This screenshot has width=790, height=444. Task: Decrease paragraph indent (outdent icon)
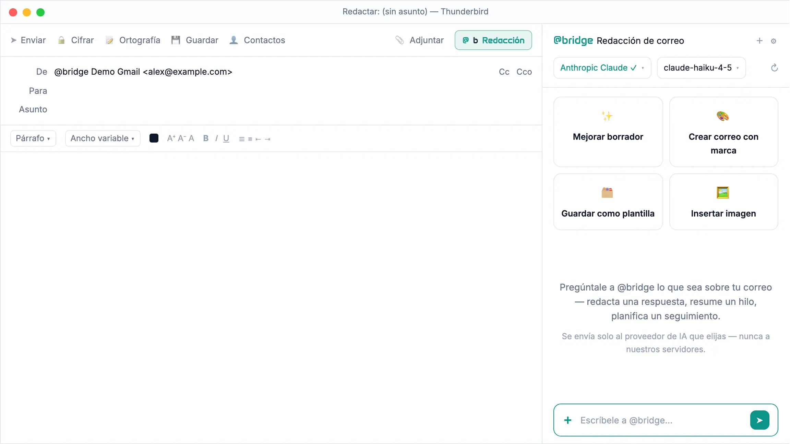[258, 139]
